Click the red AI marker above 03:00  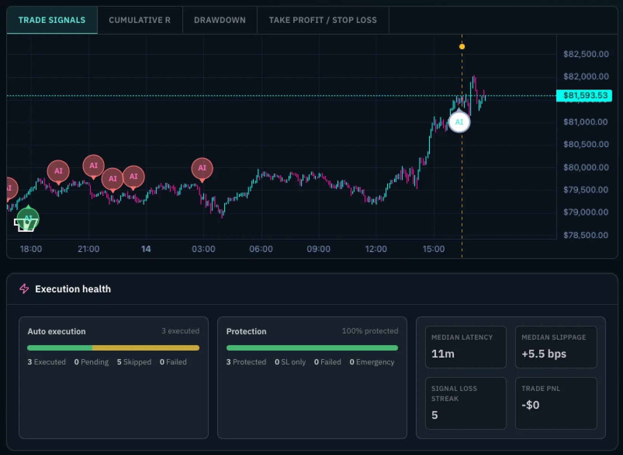tap(202, 168)
